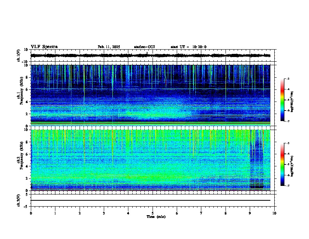Click the time axis tick label "3"
The height and width of the screenshot is (239, 309).
tap(104, 213)
